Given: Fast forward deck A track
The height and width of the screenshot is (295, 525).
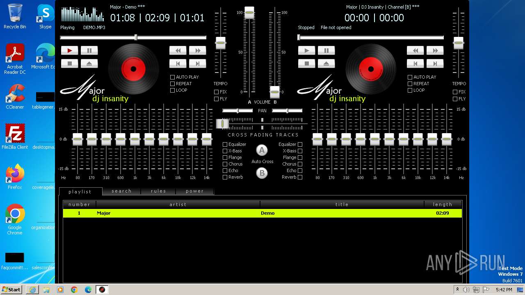Looking at the screenshot, I should pos(197,50).
